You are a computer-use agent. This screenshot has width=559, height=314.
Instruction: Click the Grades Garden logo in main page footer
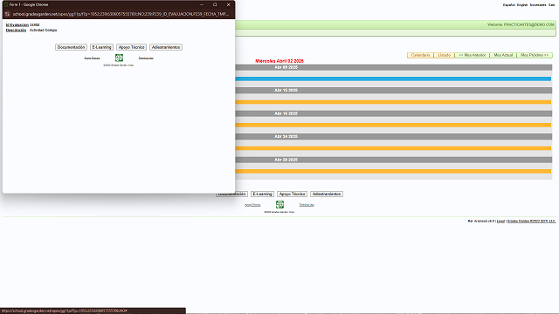tap(279, 204)
